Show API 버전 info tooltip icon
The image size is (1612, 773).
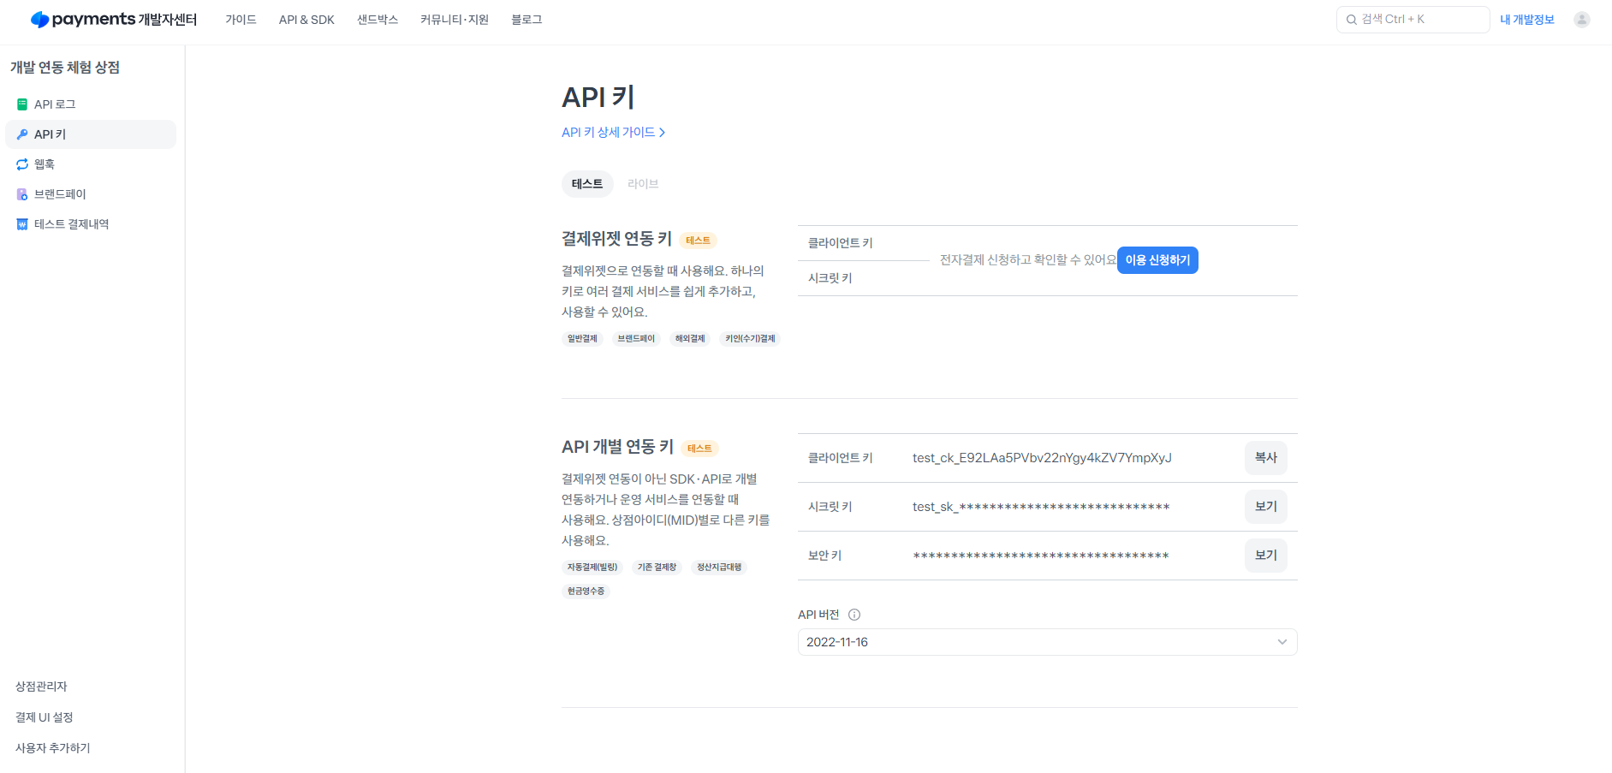click(854, 615)
